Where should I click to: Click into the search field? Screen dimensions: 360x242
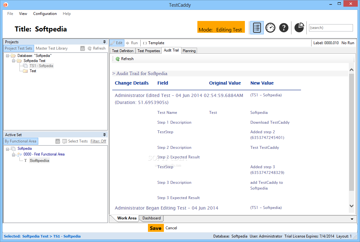[x=331, y=28]
